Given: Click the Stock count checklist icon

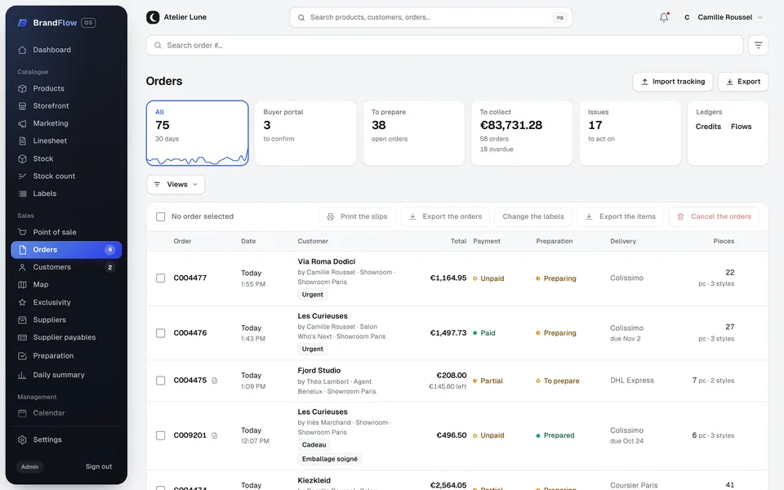Looking at the screenshot, I should pos(22,176).
